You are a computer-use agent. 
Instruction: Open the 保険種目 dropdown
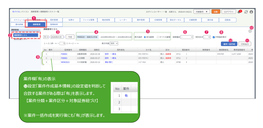point(187,37)
